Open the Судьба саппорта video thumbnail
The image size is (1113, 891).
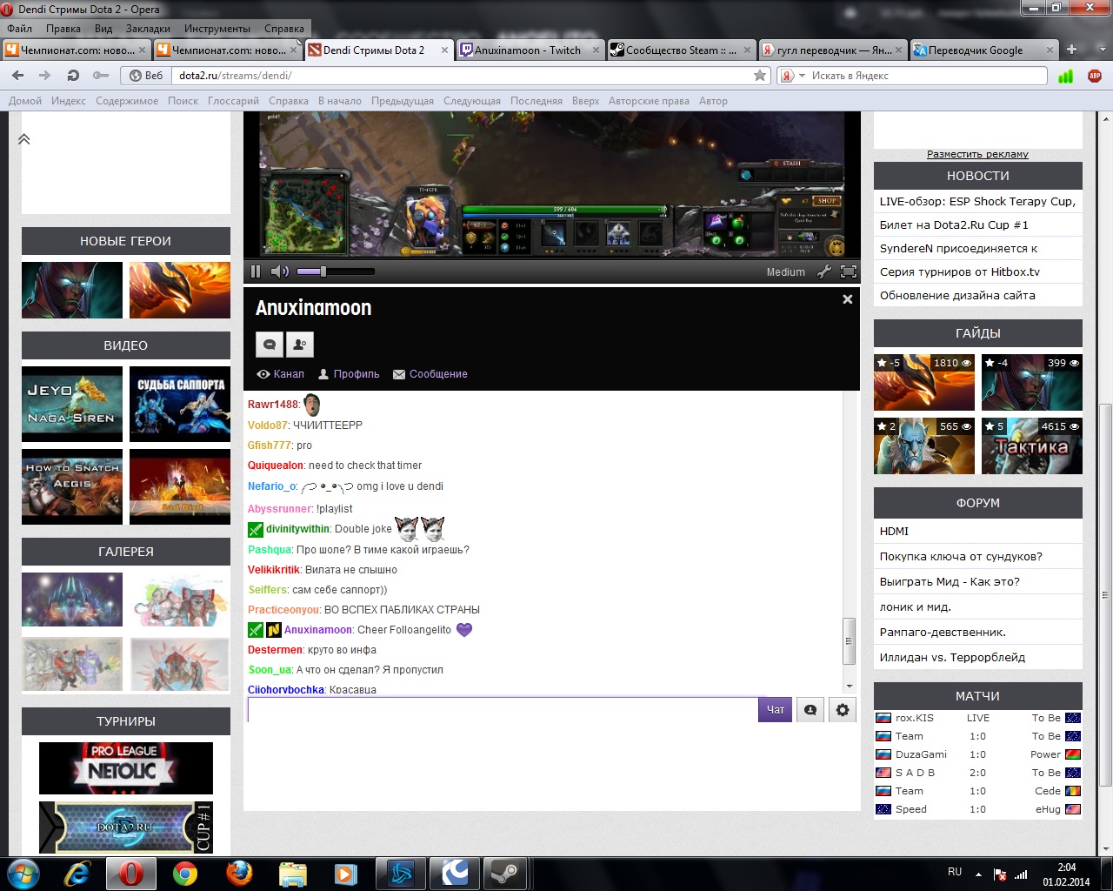click(x=180, y=405)
